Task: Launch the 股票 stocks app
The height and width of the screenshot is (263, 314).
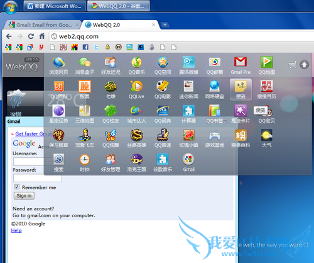Action: (x=85, y=90)
